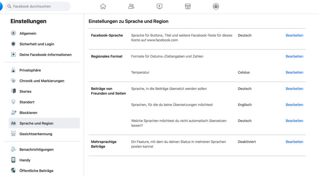Click the blocked-user icon beside Blockieren

tap(13, 112)
